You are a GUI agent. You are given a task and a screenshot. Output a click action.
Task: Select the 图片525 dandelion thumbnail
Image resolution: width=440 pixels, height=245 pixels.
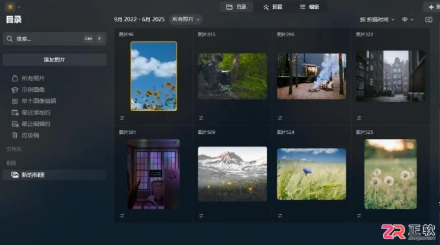point(390,174)
